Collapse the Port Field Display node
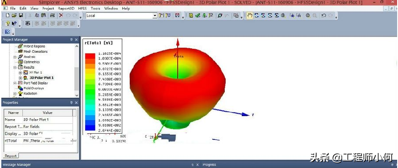 tap(15, 83)
